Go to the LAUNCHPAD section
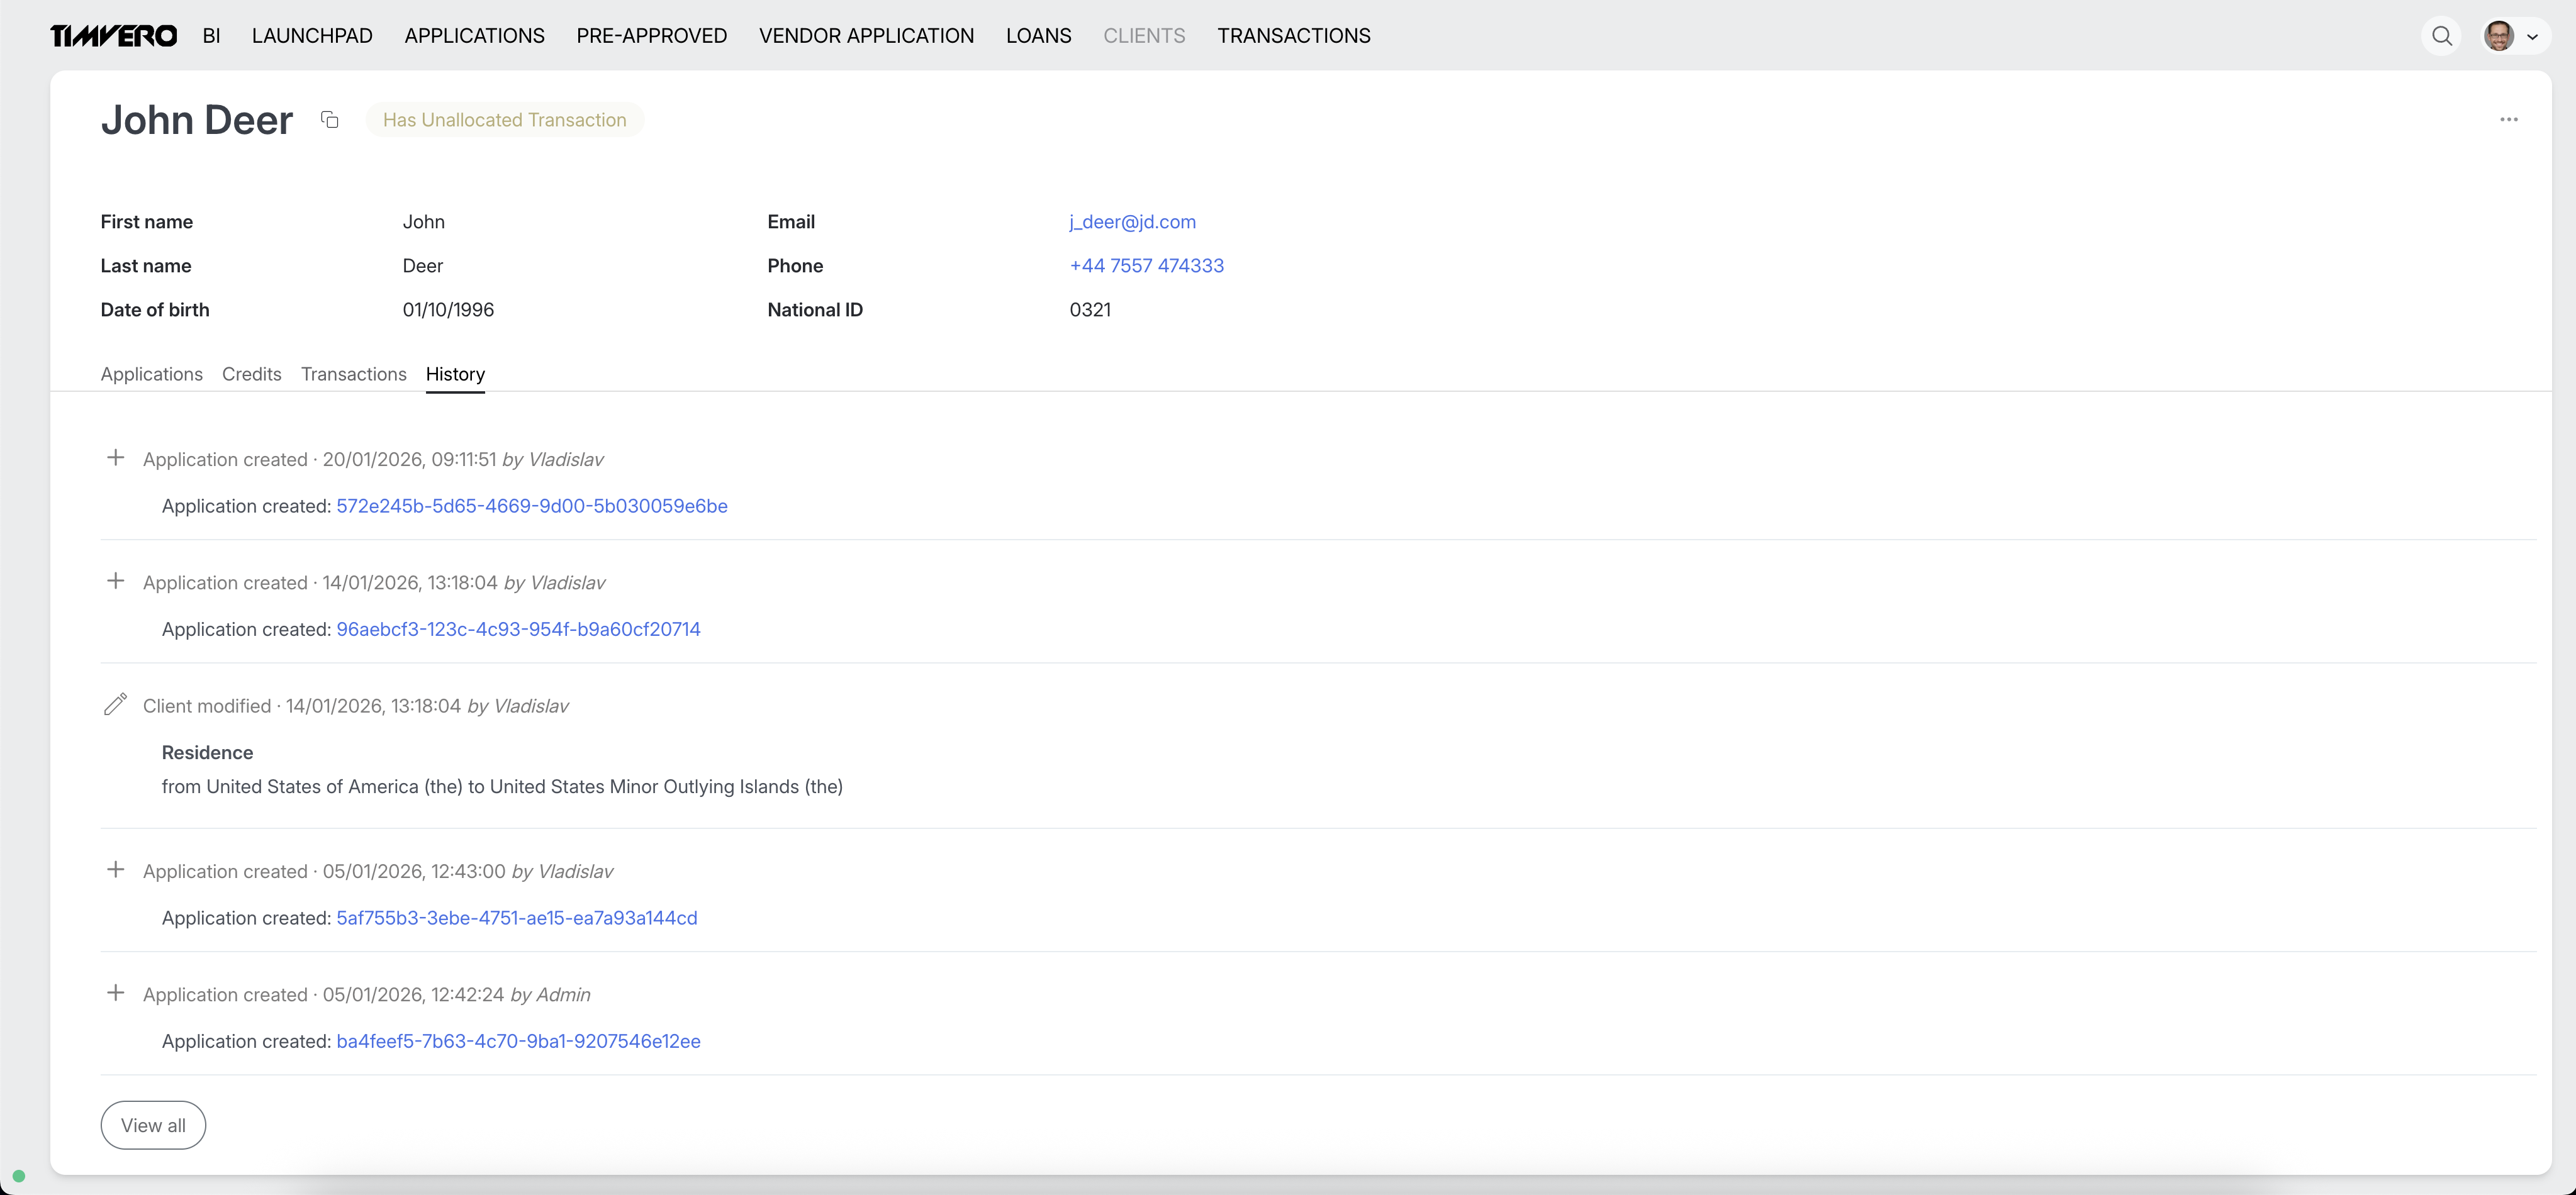Screen dimensions: 2576x1195 (312, 36)
